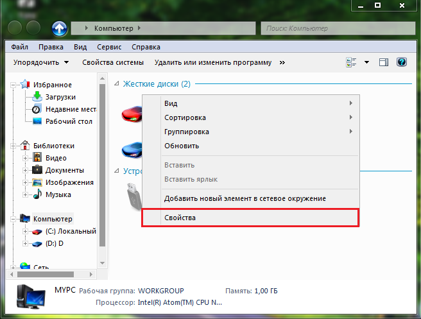Expand the (D:) D drive node

click(25, 244)
